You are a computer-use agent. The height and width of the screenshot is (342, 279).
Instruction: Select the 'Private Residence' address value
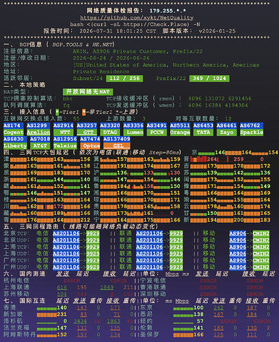pyautogui.click(x=101, y=72)
